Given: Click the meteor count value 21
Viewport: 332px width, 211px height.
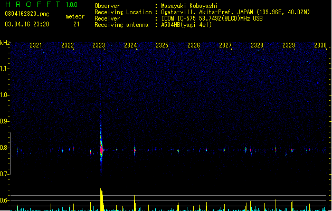Looking at the screenshot, I should [76, 24].
